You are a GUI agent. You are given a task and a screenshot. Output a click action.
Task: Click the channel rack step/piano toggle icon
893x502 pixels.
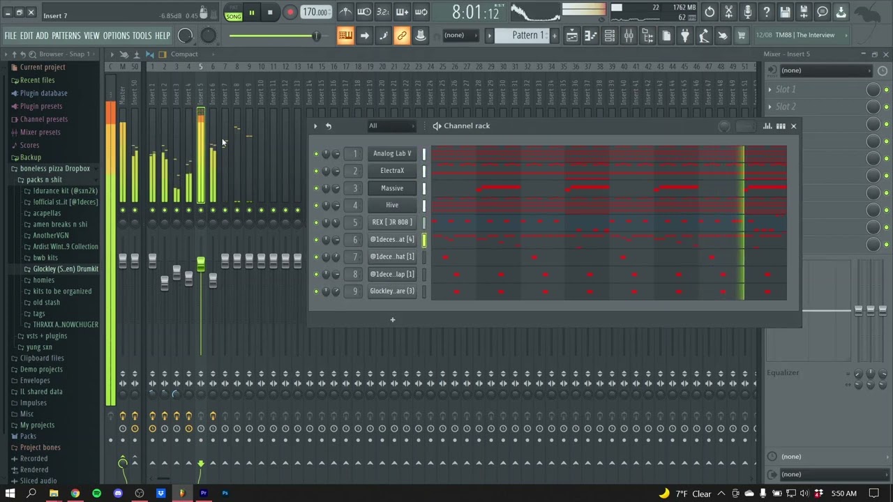(781, 126)
